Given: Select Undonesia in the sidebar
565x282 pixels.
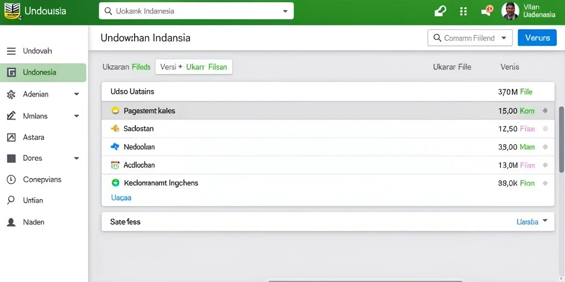Looking at the screenshot, I should 43,73.
